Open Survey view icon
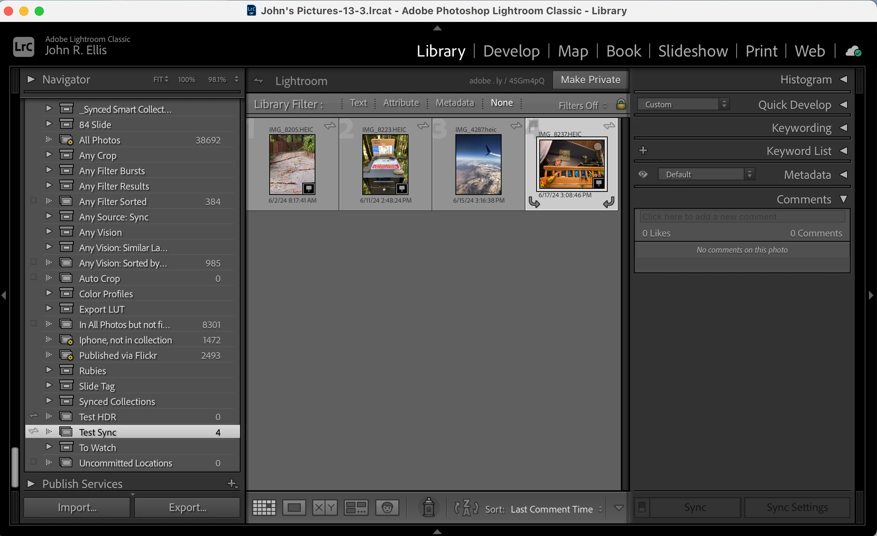 (x=356, y=508)
